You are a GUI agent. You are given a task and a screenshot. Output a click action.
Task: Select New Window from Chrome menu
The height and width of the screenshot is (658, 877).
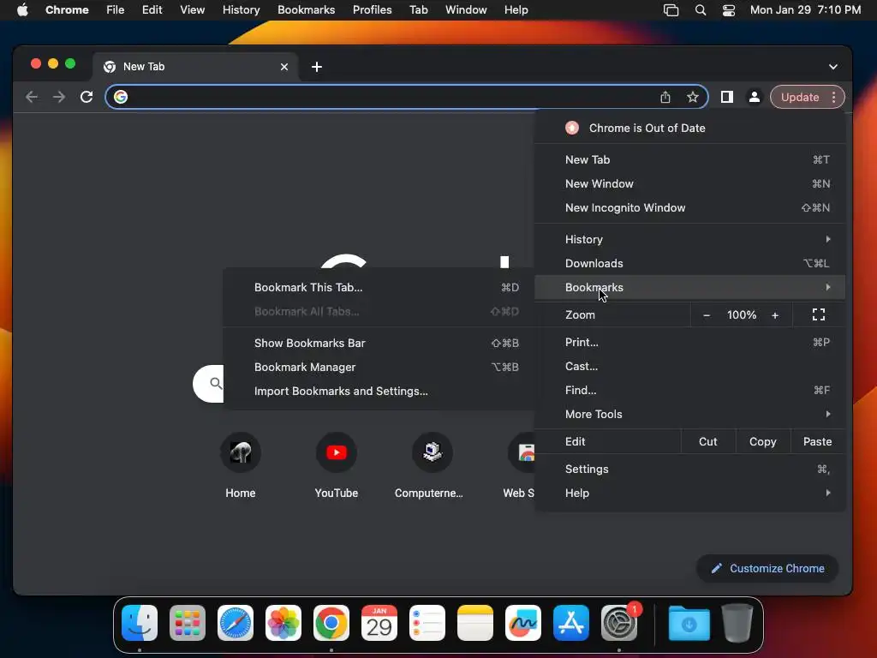click(690, 184)
